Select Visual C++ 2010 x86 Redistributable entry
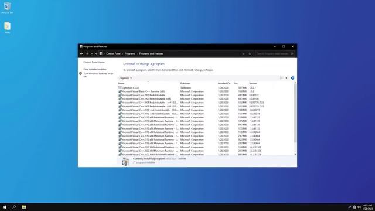Viewport: 375px width, 211px height. (x=150, y=114)
